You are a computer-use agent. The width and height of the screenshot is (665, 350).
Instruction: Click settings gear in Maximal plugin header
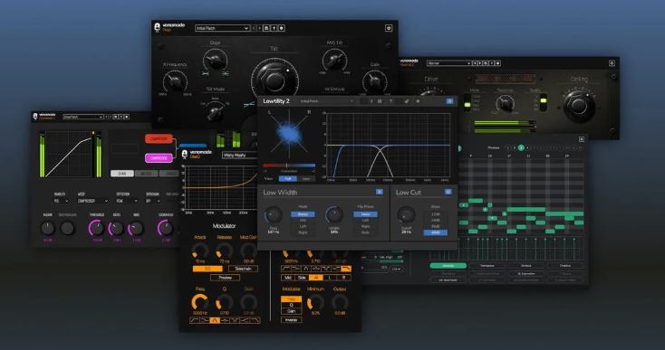tap(612, 63)
